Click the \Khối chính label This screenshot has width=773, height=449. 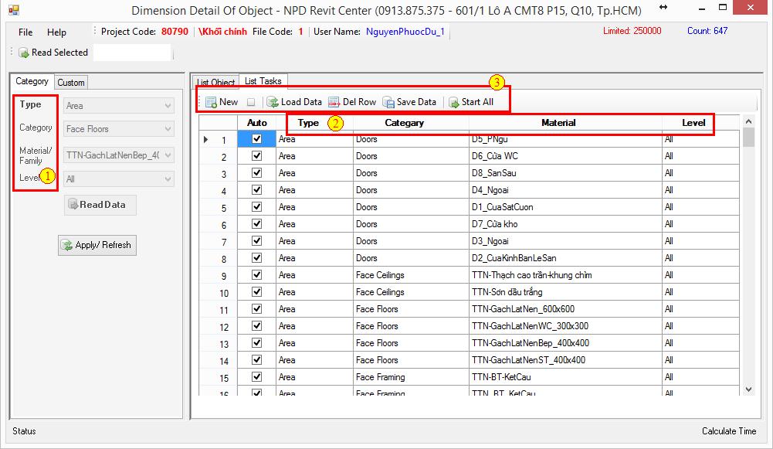tap(222, 32)
